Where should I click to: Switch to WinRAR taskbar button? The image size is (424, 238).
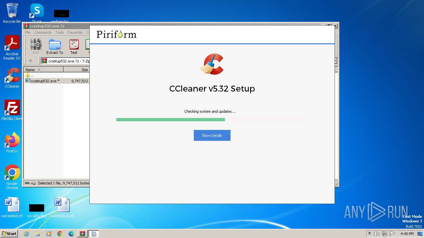pos(82,234)
